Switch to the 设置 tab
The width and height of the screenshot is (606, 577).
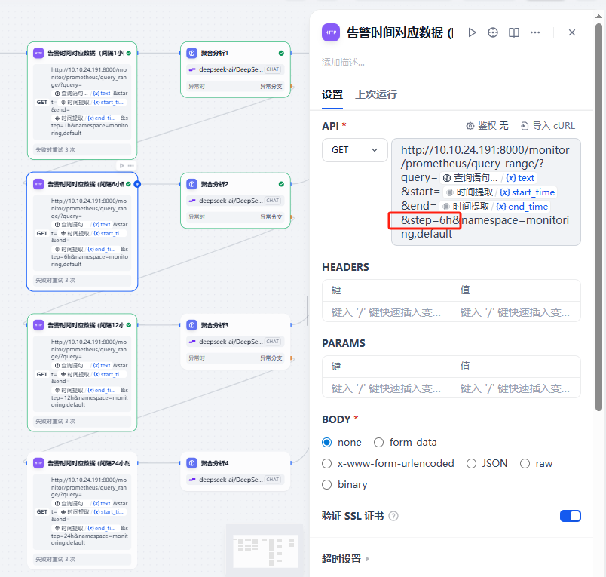point(332,94)
